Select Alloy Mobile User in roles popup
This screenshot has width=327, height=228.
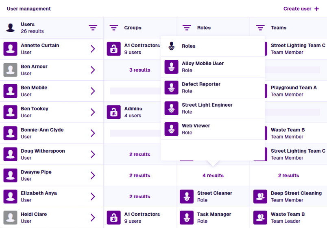(203, 67)
